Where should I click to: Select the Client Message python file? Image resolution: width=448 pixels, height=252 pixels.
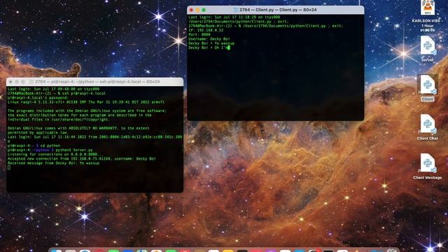point(428,163)
